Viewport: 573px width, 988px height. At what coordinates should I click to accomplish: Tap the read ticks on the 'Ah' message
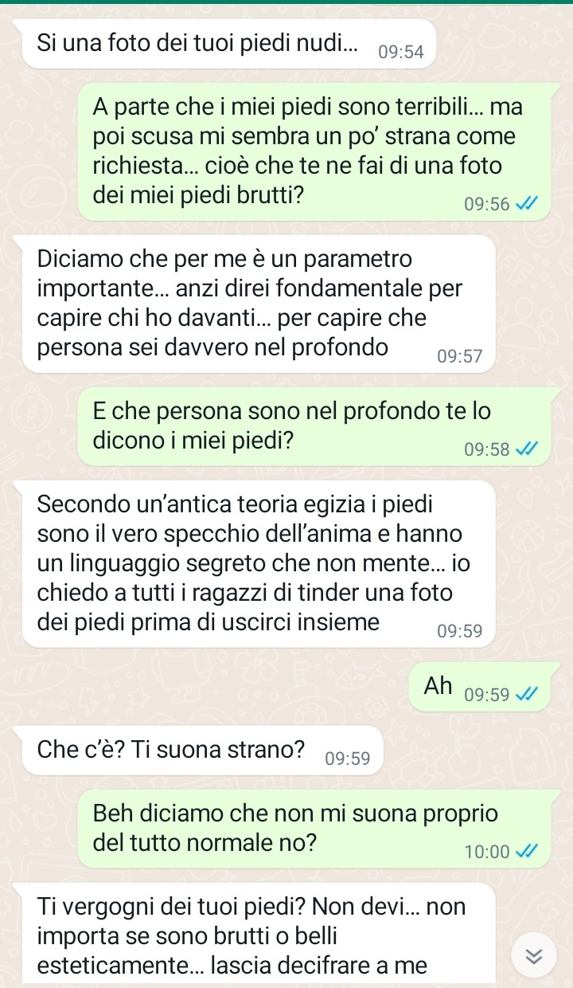(526, 695)
